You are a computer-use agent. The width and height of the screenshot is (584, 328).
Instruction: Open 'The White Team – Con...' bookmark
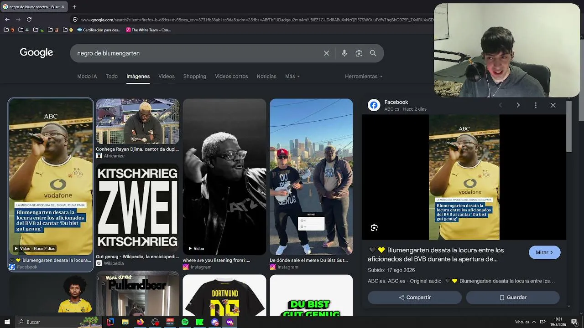[x=148, y=30]
